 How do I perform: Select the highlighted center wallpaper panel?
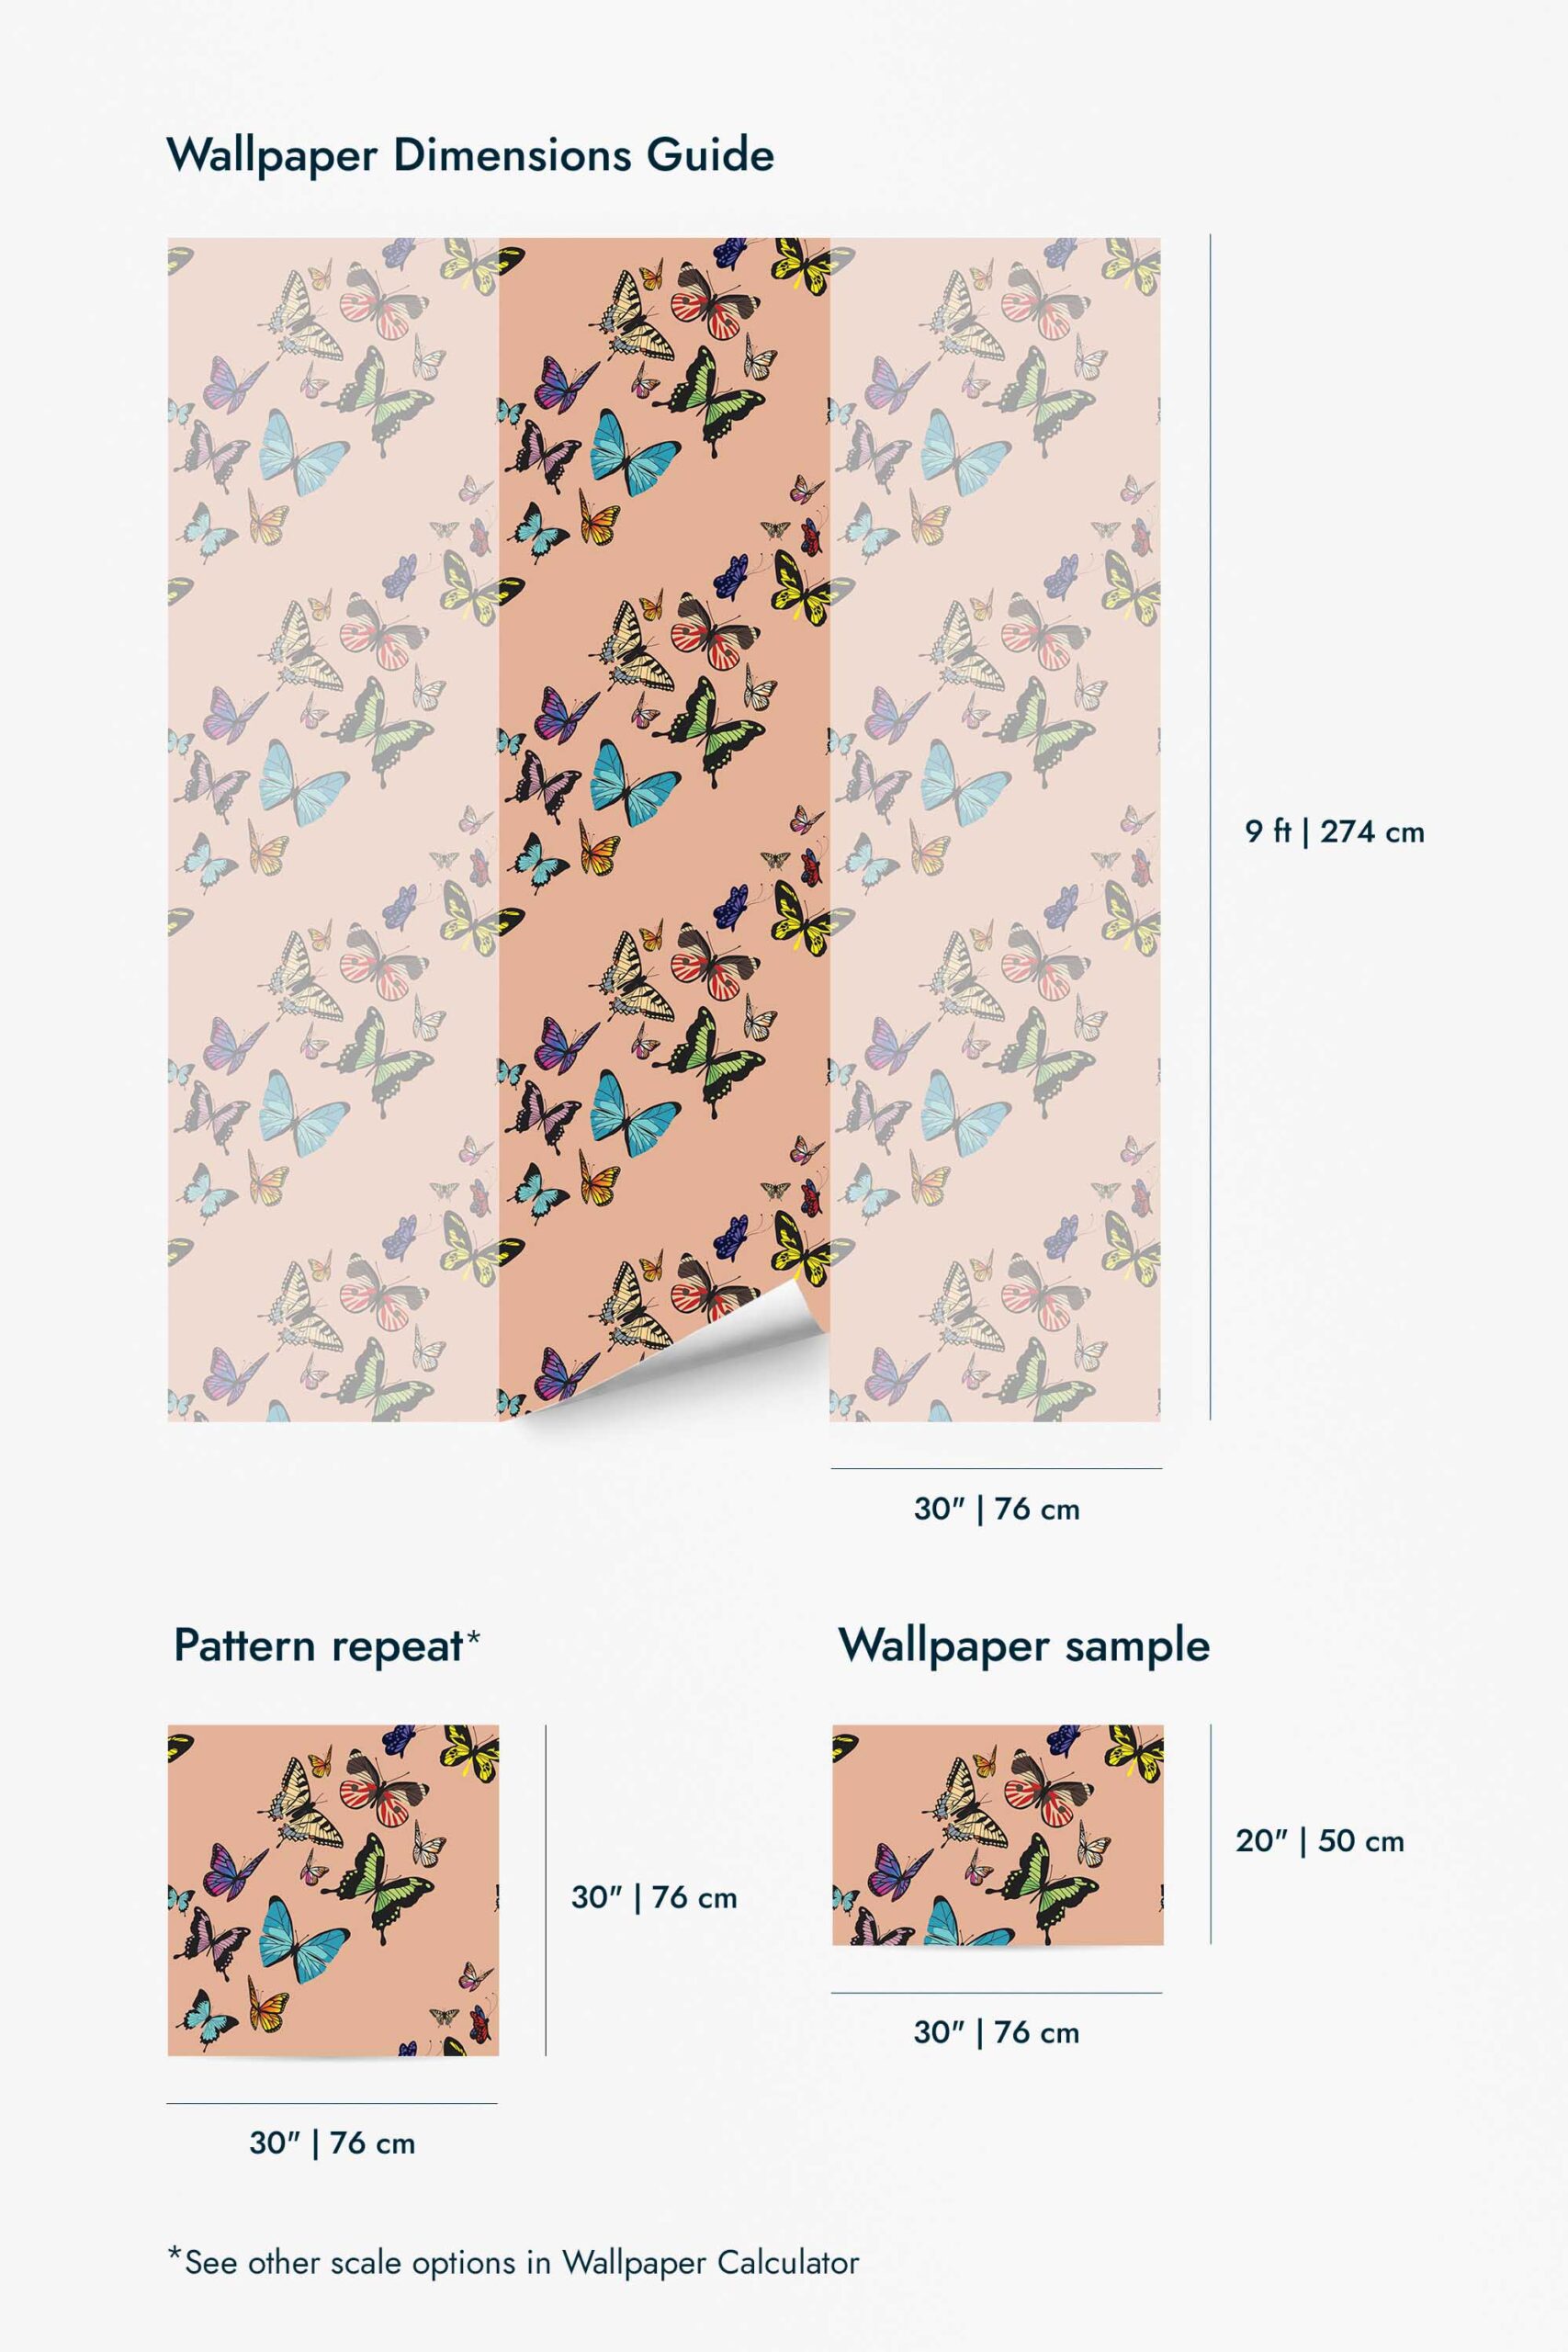coord(664,828)
